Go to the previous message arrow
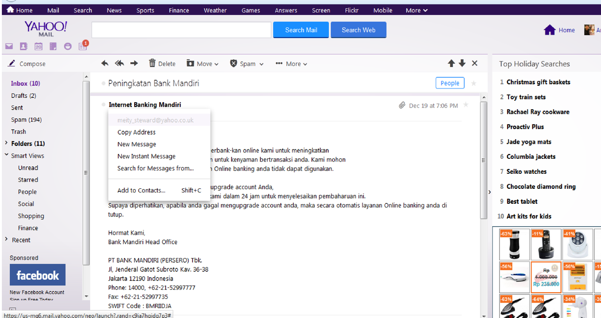This screenshot has height=318, width=601. point(451,63)
